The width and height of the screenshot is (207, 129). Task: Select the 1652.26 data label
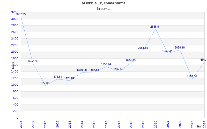pyautogui.click(x=33, y=61)
